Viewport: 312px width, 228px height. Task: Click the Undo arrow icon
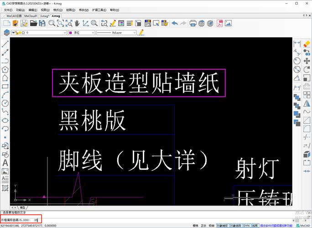(x=175, y=23)
